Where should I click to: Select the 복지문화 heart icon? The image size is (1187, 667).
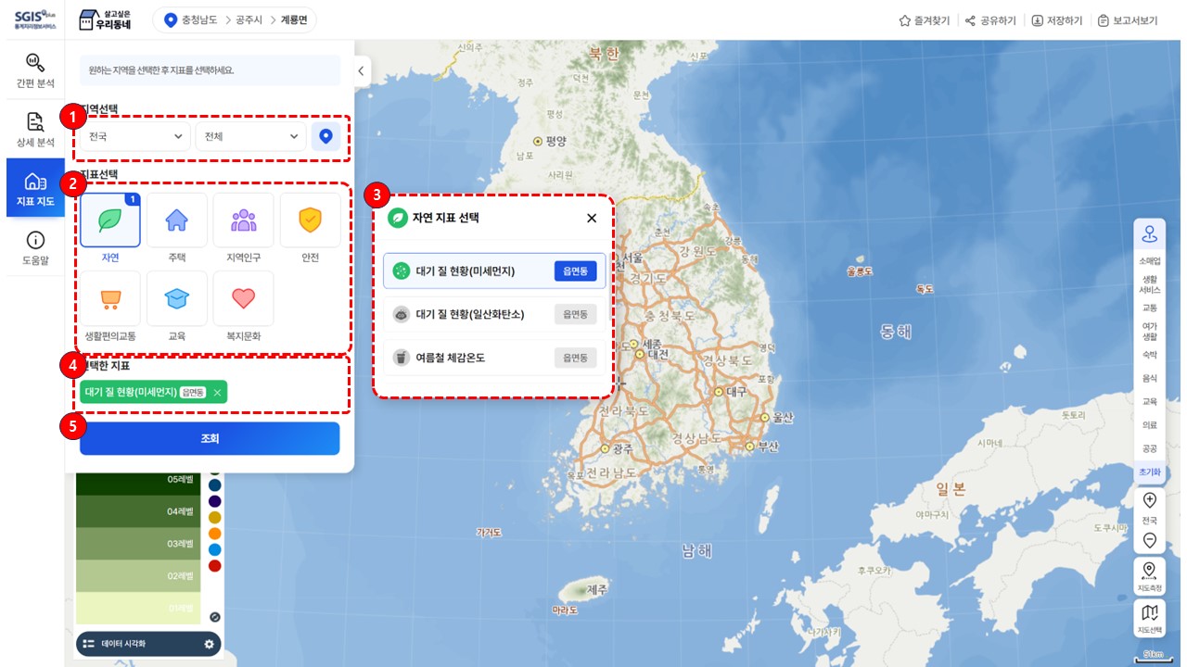pos(243,298)
